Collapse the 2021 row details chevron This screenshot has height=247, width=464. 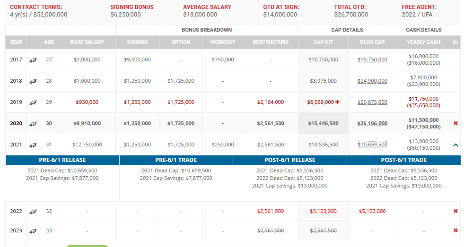[455, 145]
